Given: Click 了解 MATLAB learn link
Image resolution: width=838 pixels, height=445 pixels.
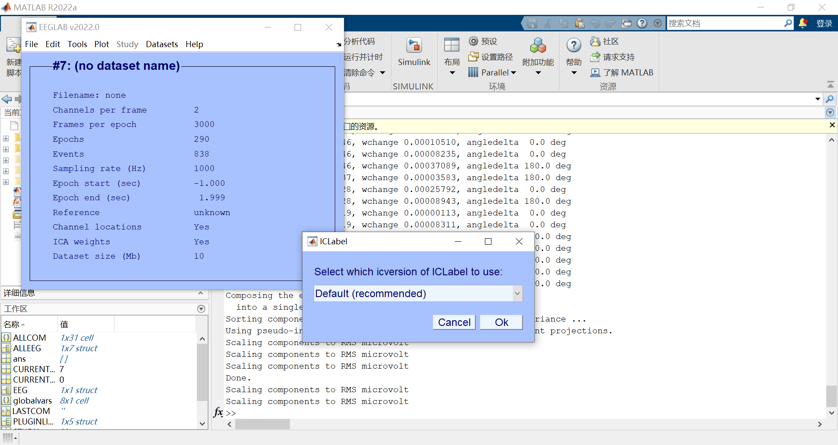Looking at the screenshot, I should (622, 72).
